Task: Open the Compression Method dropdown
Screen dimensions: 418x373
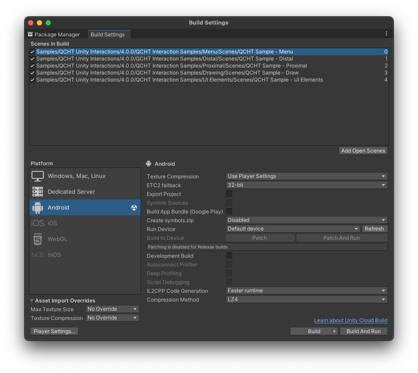Action: tap(307, 299)
